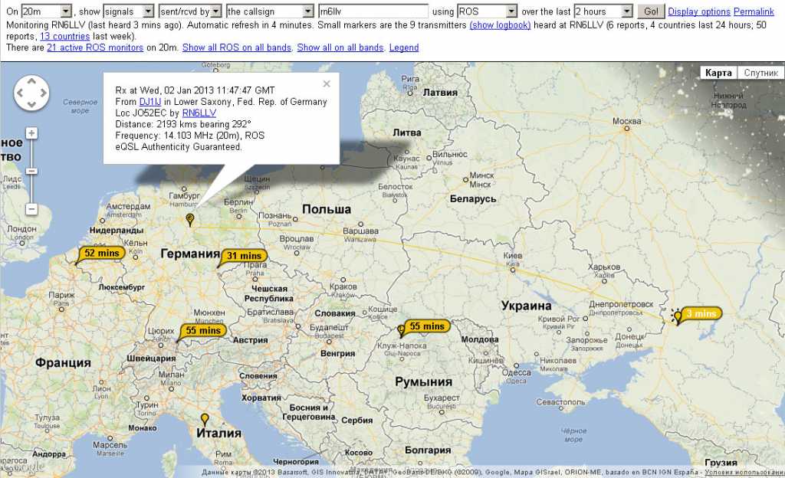Open the 55 mins marker near Zurich
Image resolution: width=785 pixels, height=478 pixels.
pyautogui.click(x=202, y=330)
